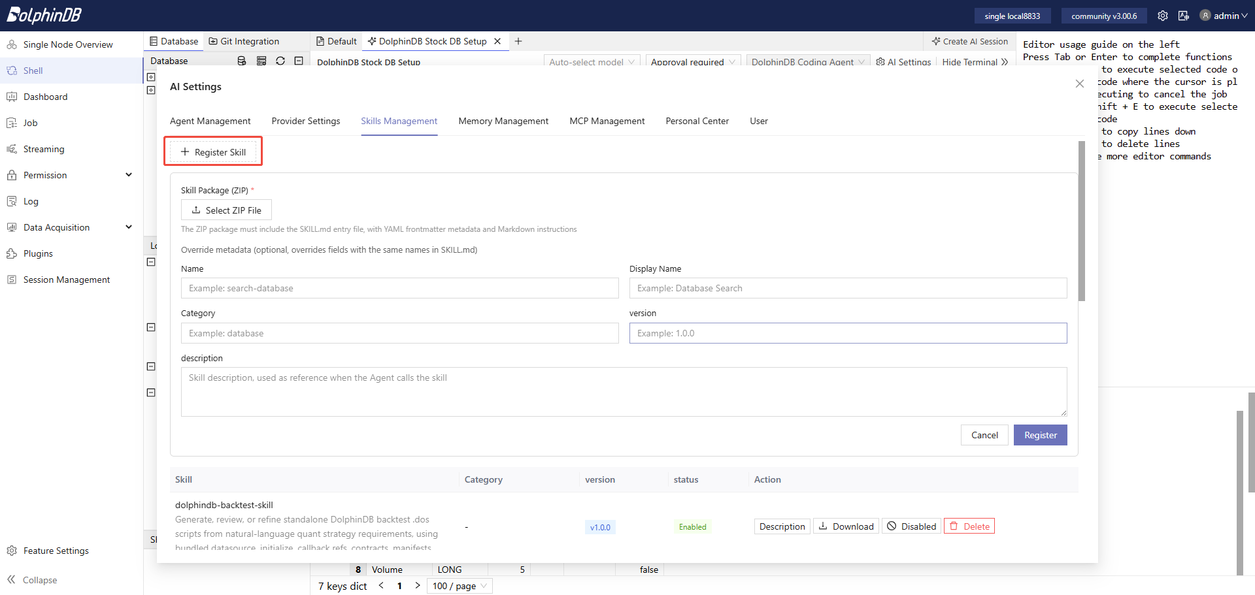The height and width of the screenshot is (595, 1255).
Task: Expand second tree node in Database panel
Action: pyautogui.click(x=151, y=90)
